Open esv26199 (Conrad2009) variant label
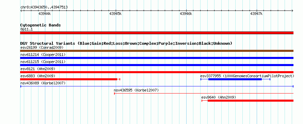Viewport: 303px width, 124px height. click(x=42, y=47)
